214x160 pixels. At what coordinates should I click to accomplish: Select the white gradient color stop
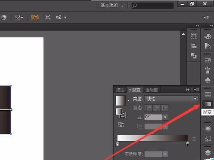tap(118, 144)
